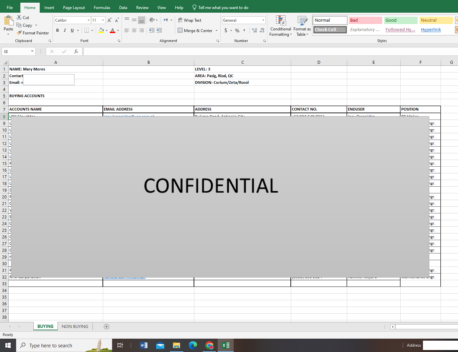Bottom align cell contents

(x=142, y=20)
